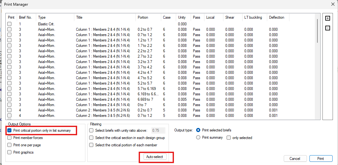
Task: Close the Print Manager dialog
Action: pyautogui.click(x=333, y=4)
